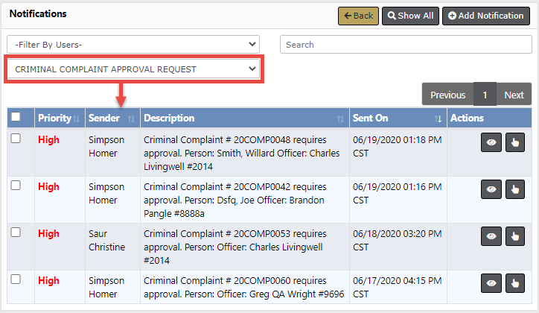
Task: Click the Back button
Action: pos(358,16)
